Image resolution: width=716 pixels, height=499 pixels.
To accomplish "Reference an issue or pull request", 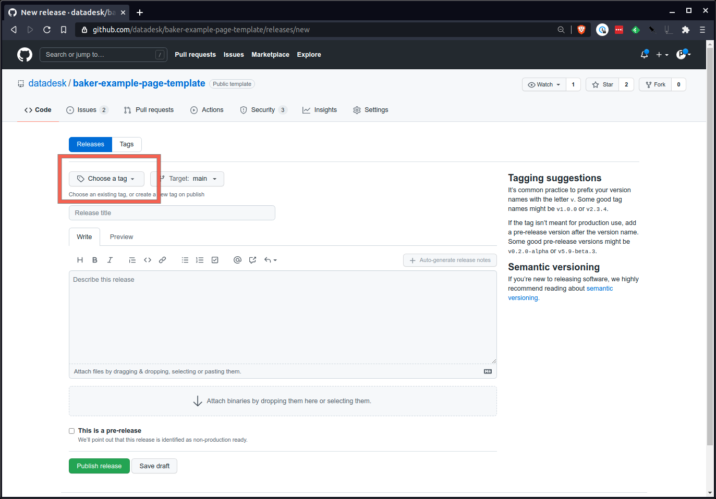I will tap(252, 260).
